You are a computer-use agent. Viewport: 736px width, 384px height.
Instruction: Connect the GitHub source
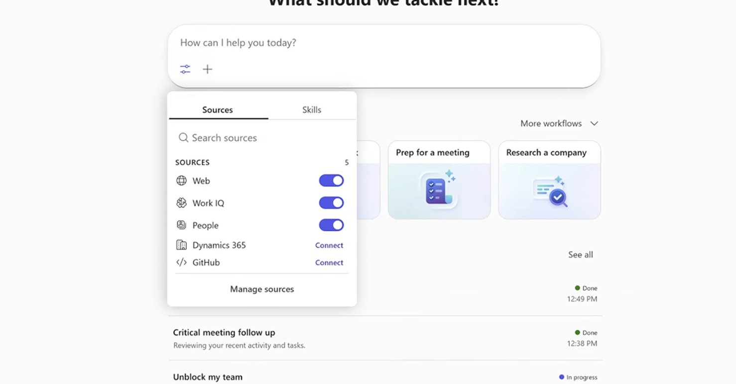[x=329, y=262]
